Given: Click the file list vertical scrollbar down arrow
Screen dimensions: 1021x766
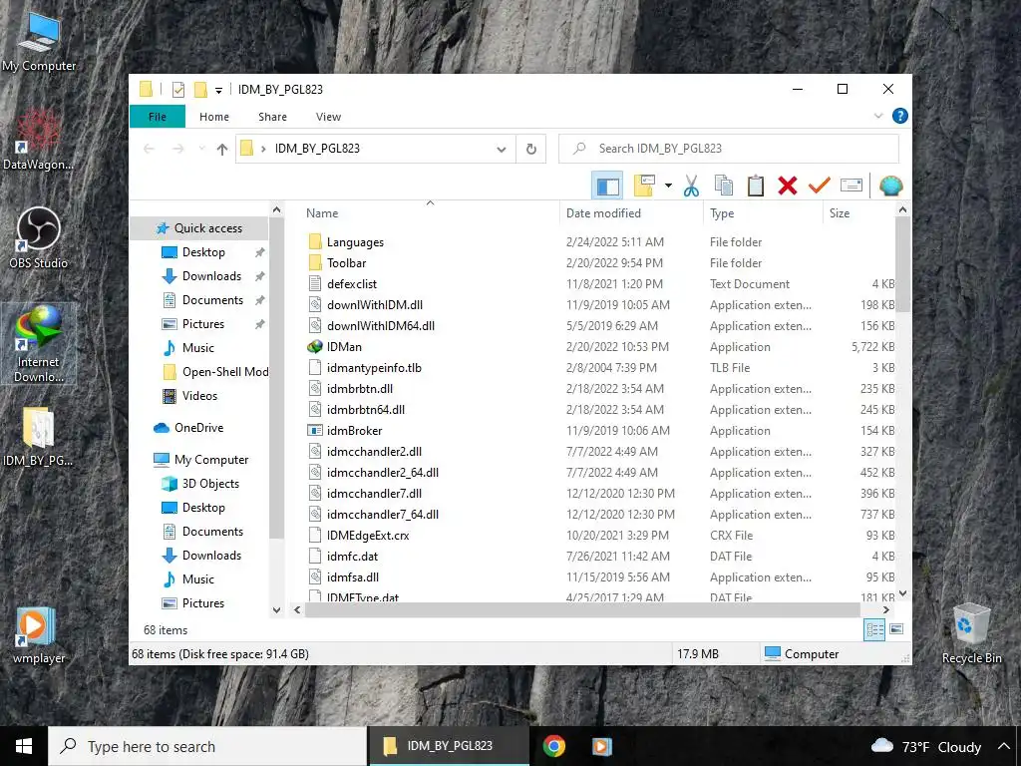Looking at the screenshot, I should (902, 593).
